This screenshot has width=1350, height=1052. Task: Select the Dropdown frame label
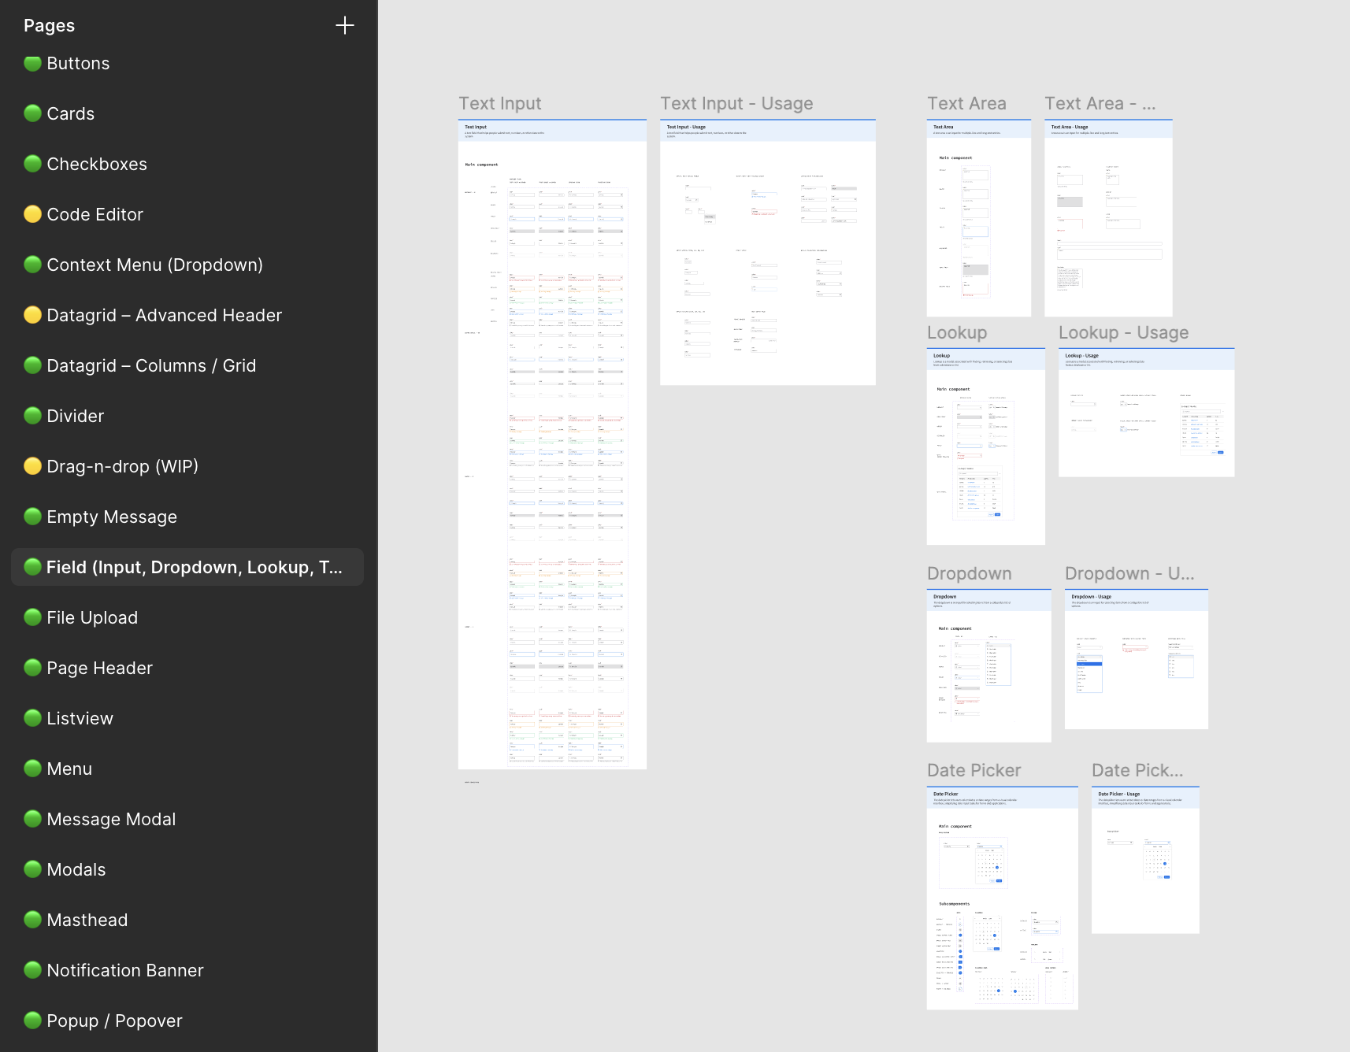click(x=969, y=574)
